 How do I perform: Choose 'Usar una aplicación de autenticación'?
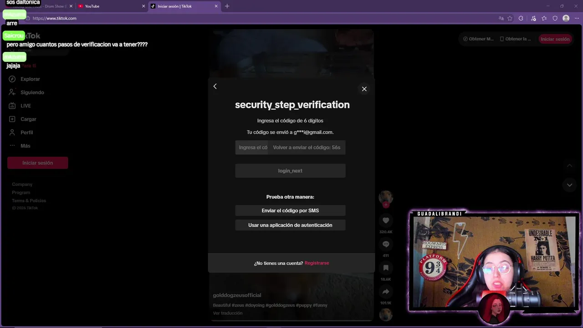point(290,225)
